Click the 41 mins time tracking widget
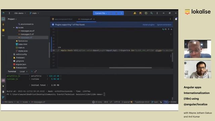 [97, 102]
